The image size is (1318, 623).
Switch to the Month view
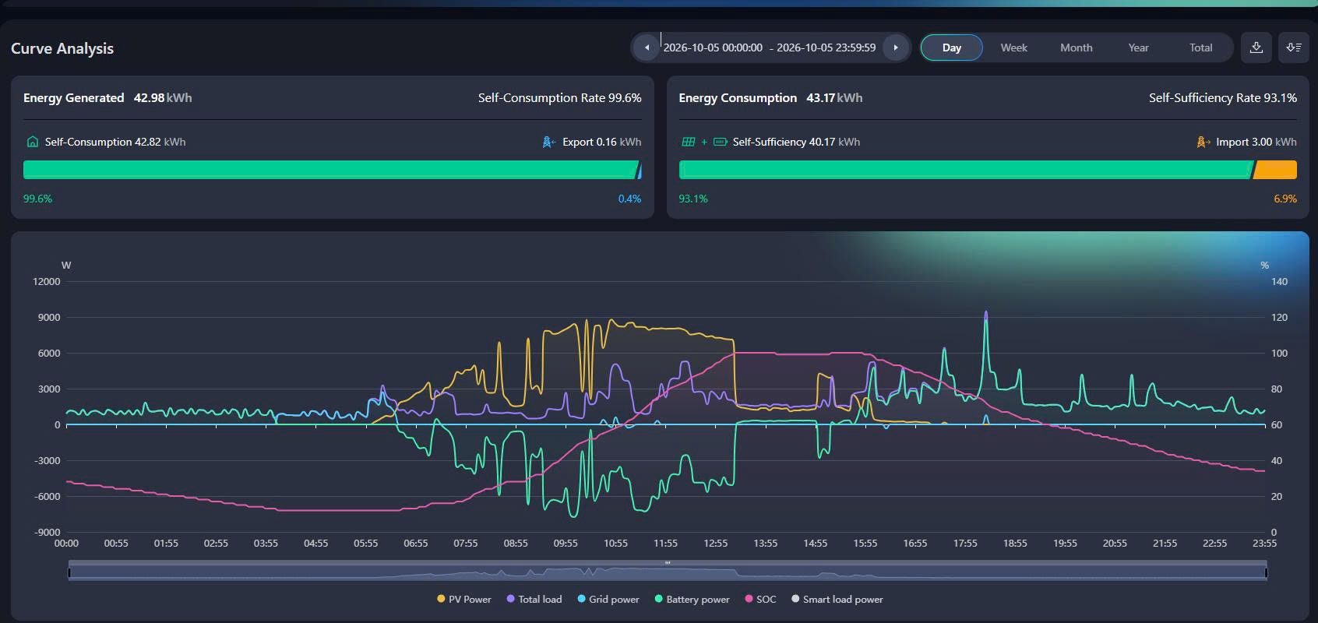[1076, 48]
